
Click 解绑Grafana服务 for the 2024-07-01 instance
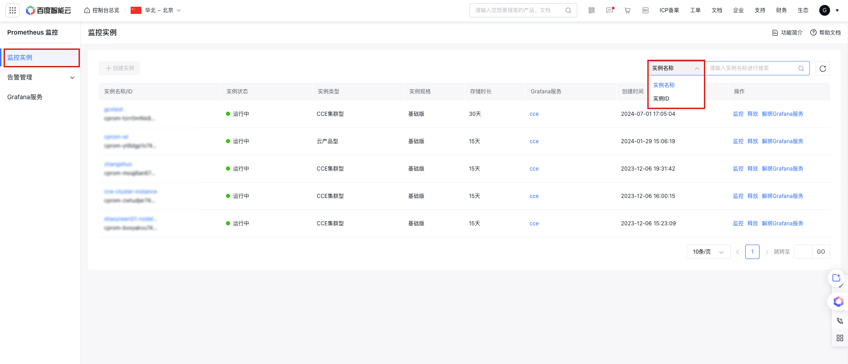[782, 114]
